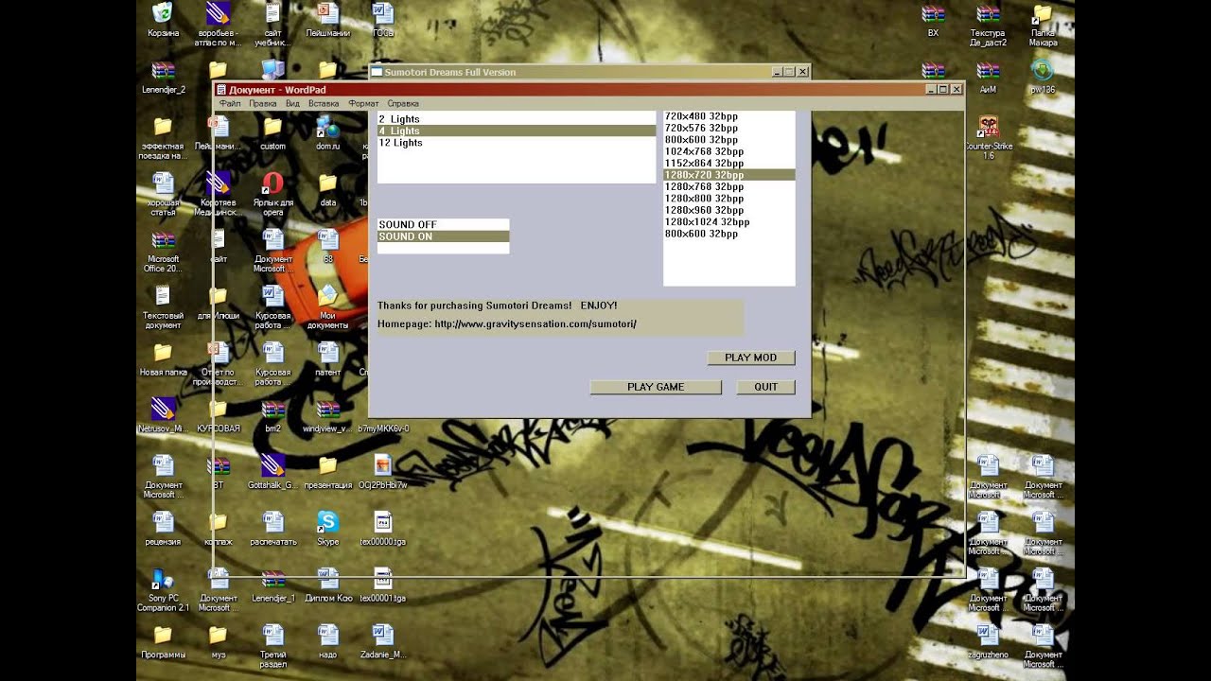The width and height of the screenshot is (1211, 681).
Task: Select the zagruzheno document icon
Action: coord(988,635)
